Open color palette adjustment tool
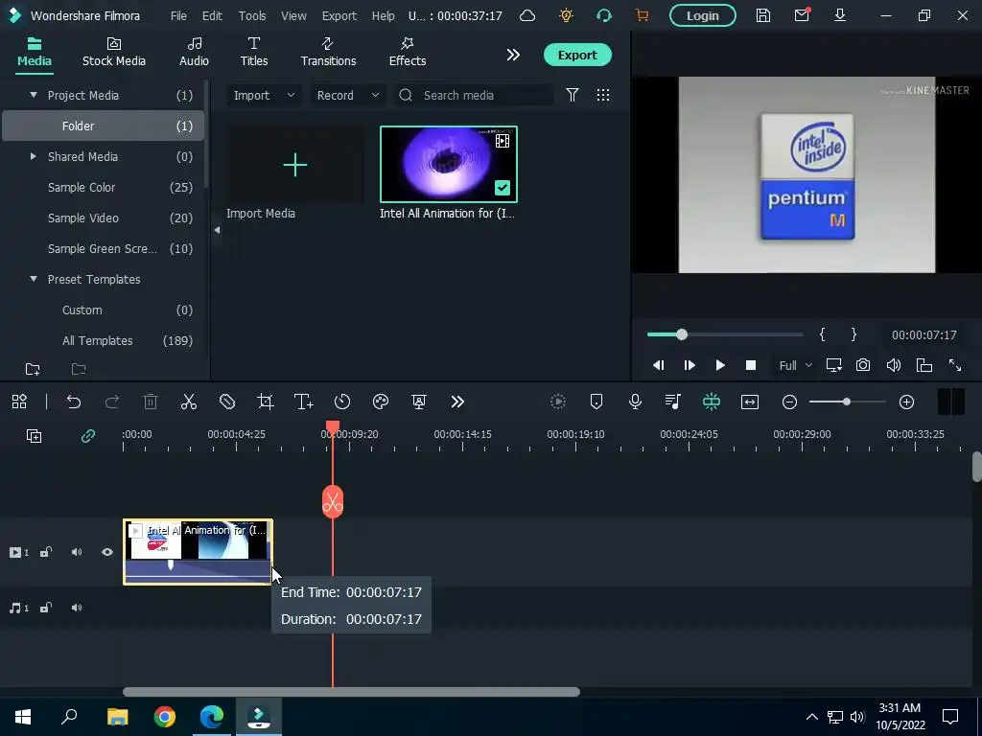 [x=381, y=402]
